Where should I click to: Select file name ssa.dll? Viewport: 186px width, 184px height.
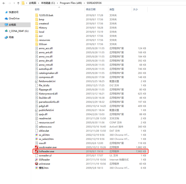(42, 143)
